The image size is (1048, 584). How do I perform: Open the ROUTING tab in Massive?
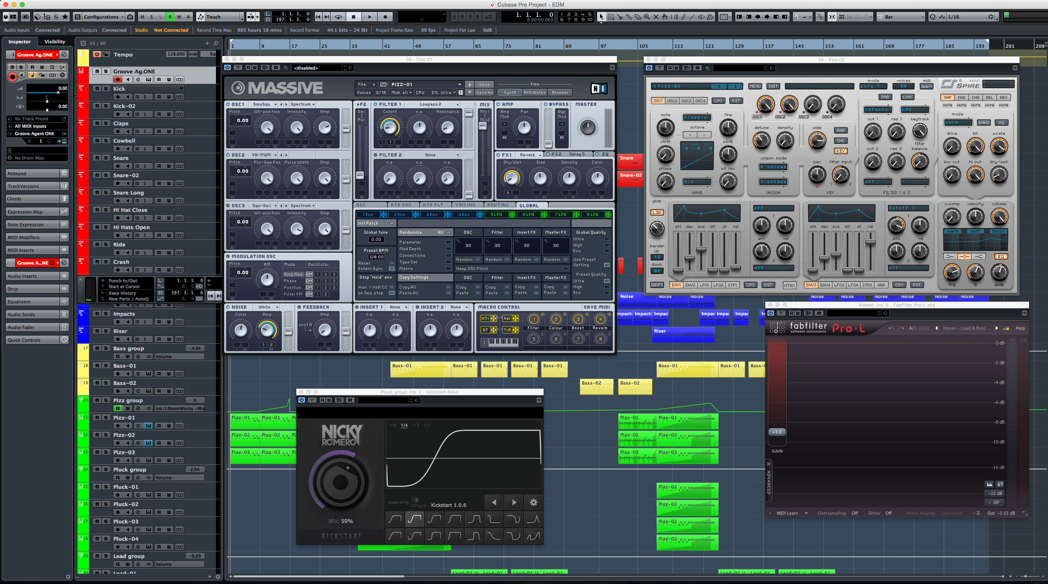coord(497,205)
